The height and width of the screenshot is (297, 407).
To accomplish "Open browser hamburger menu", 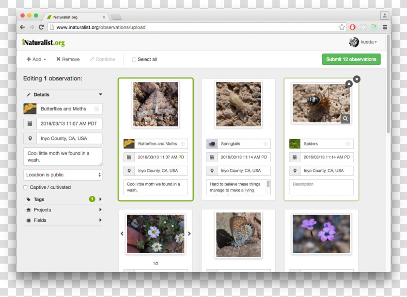I will point(385,27).
